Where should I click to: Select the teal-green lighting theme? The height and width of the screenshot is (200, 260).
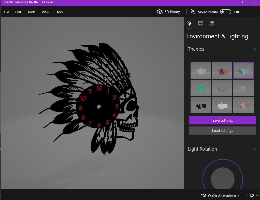[x=200, y=88]
